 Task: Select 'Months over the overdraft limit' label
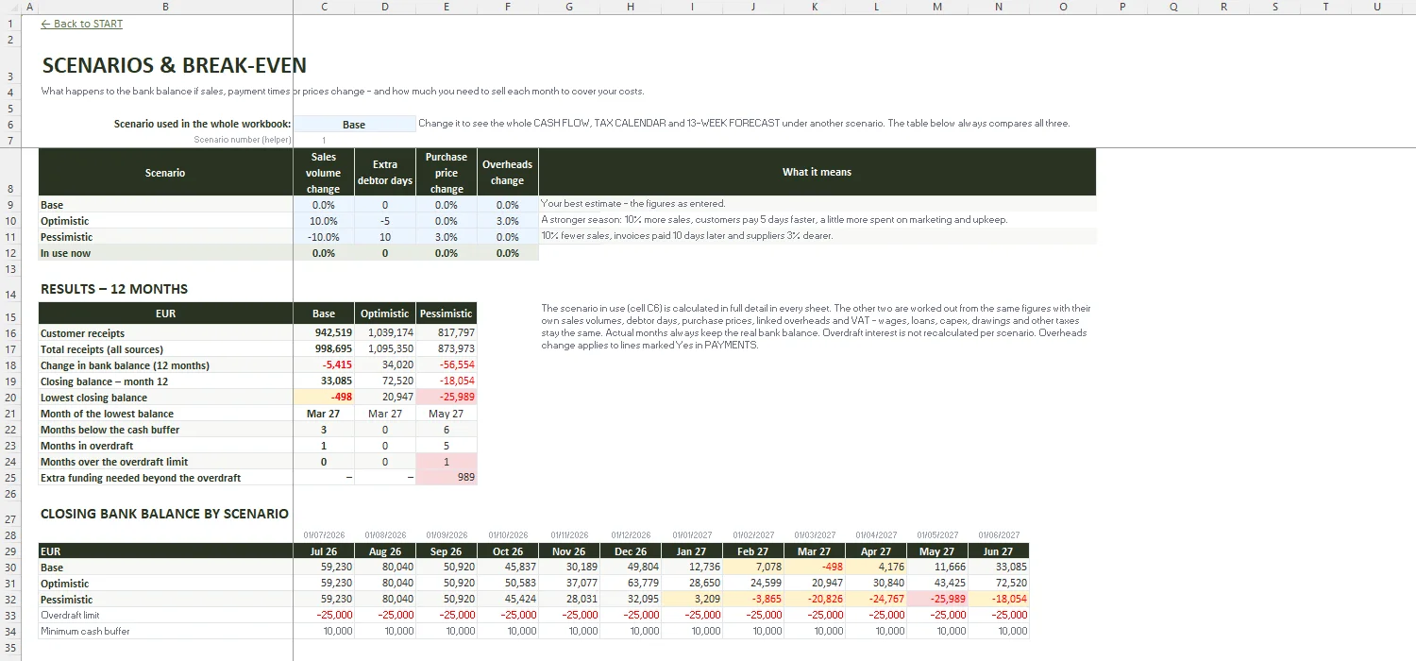[x=165, y=462]
